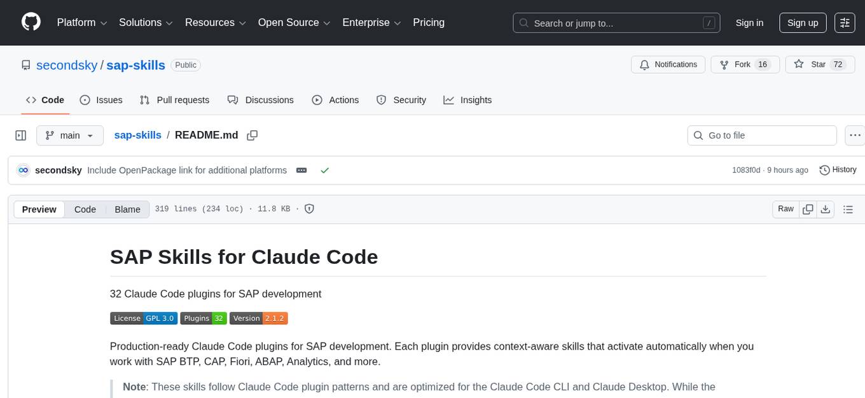Copy the raw README file contents
Viewport: 865px width, 398px height.
[x=808, y=209]
